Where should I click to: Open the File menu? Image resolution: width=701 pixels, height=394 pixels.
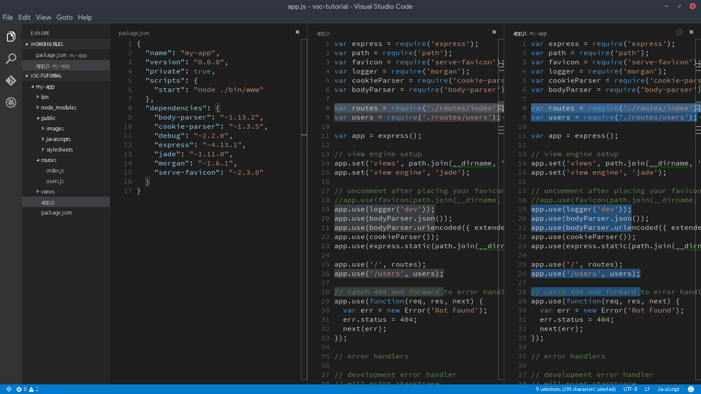click(8, 17)
